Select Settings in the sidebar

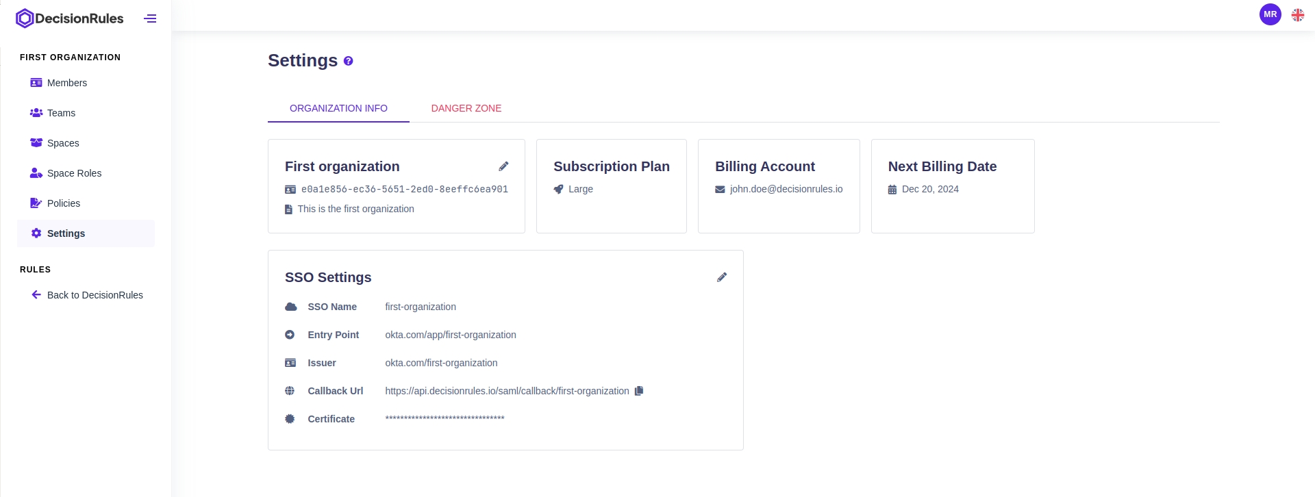66,233
